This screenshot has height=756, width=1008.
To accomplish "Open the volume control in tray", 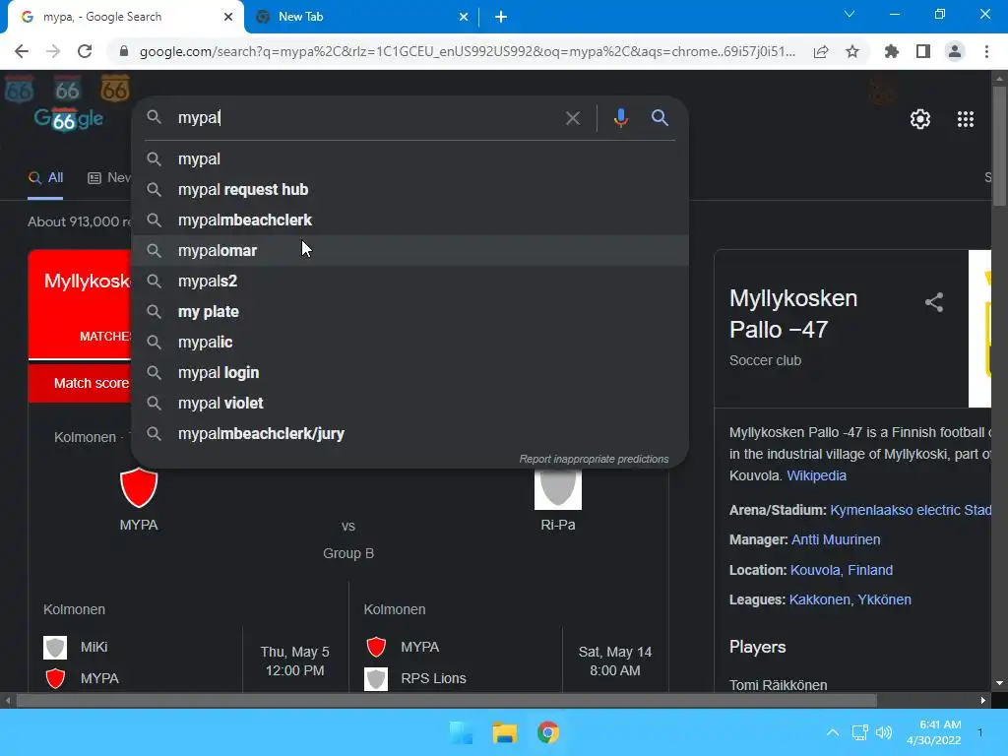I will [x=884, y=732].
